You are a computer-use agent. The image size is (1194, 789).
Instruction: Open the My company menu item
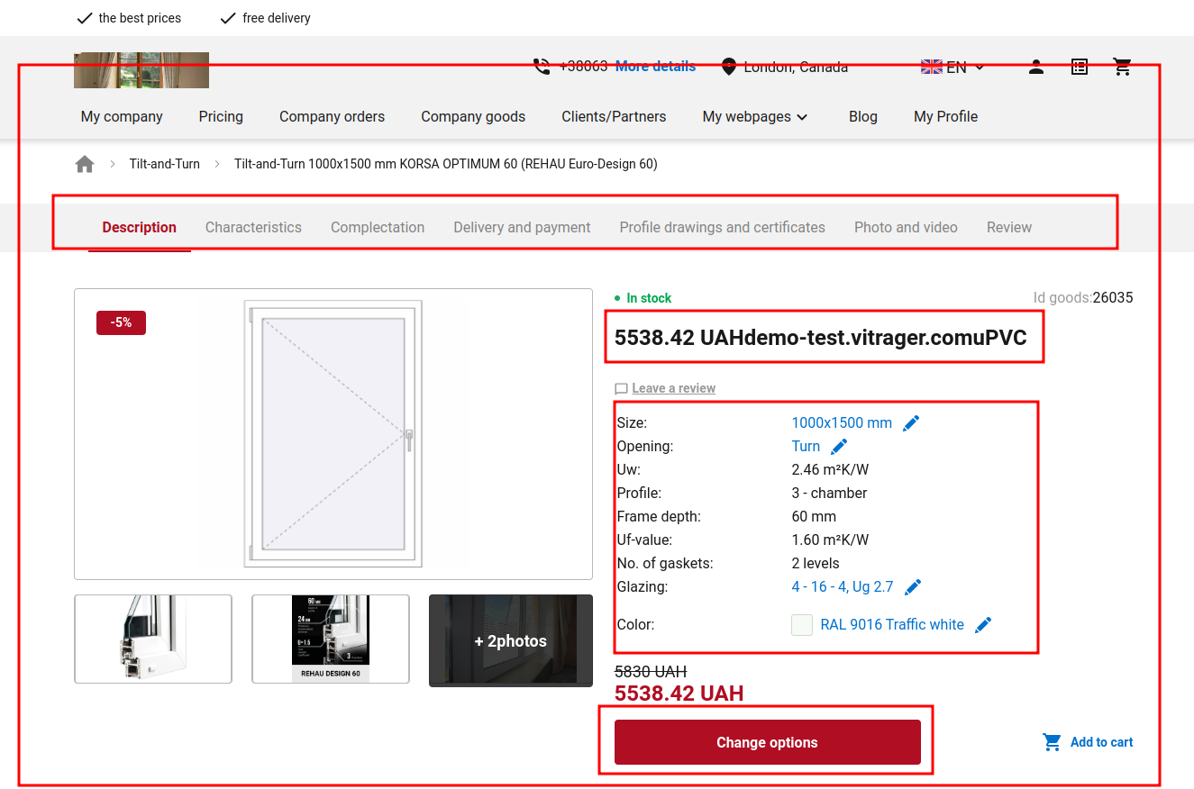(122, 116)
